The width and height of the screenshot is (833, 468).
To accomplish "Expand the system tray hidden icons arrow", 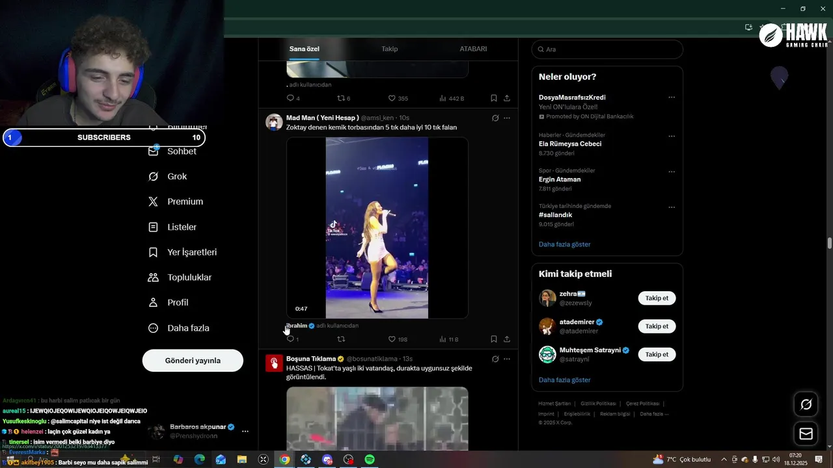I will [723, 460].
